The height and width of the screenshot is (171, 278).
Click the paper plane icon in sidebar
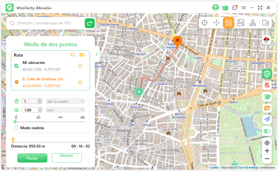click(x=267, y=119)
